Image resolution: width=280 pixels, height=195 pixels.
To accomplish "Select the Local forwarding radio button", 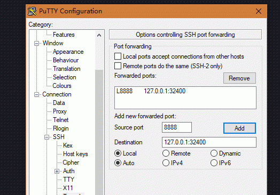I will click(x=118, y=153).
